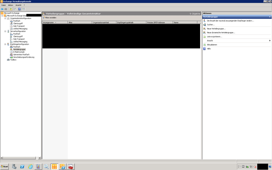Sort by the Empfängertypdetails column header
Image resolution: width=272 pixels, height=170 pixels.
click(x=131, y=23)
